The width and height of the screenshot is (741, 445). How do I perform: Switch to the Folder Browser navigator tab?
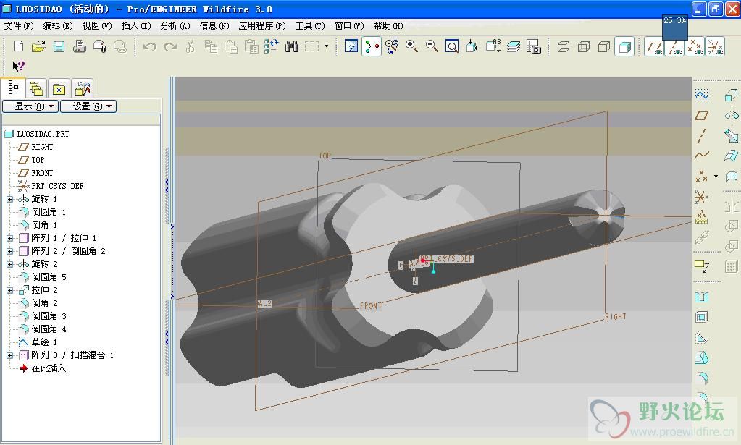[x=36, y=88]
